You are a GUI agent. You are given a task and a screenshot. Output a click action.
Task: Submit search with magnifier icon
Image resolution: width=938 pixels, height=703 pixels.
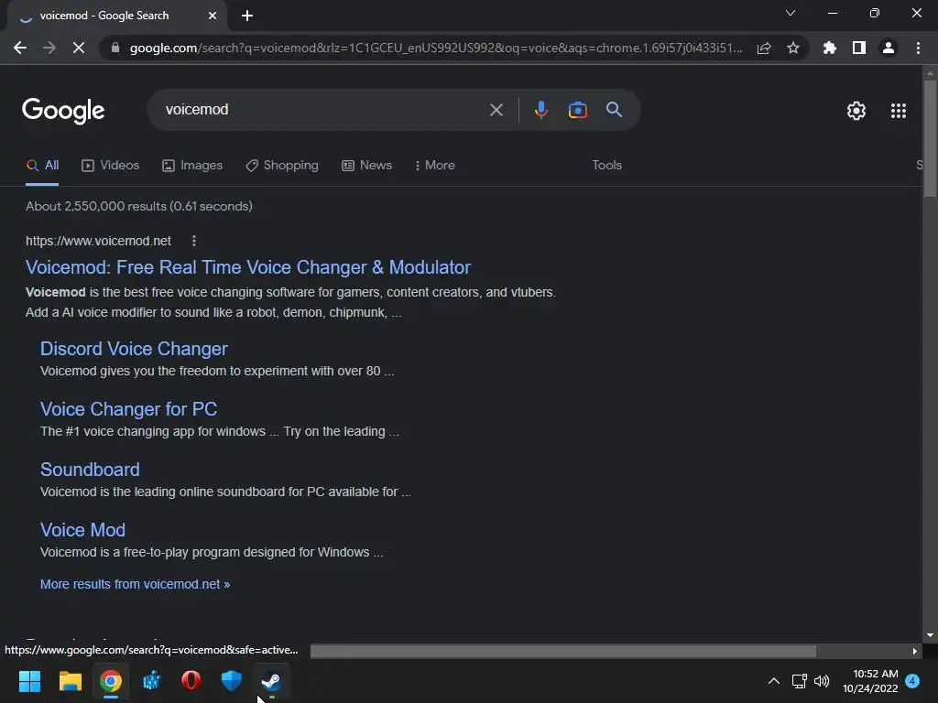pyautogui.click(x=614, y=110)
